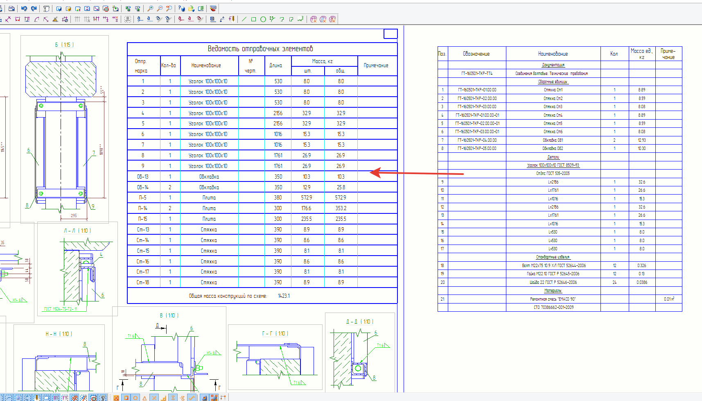This screenshot has width=702, height=401.
Task: Click the Undo arrow icon
Action: [24, 9]
